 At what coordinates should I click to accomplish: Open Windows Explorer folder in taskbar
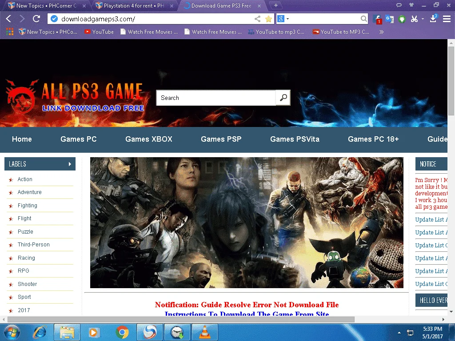[67, 332]
